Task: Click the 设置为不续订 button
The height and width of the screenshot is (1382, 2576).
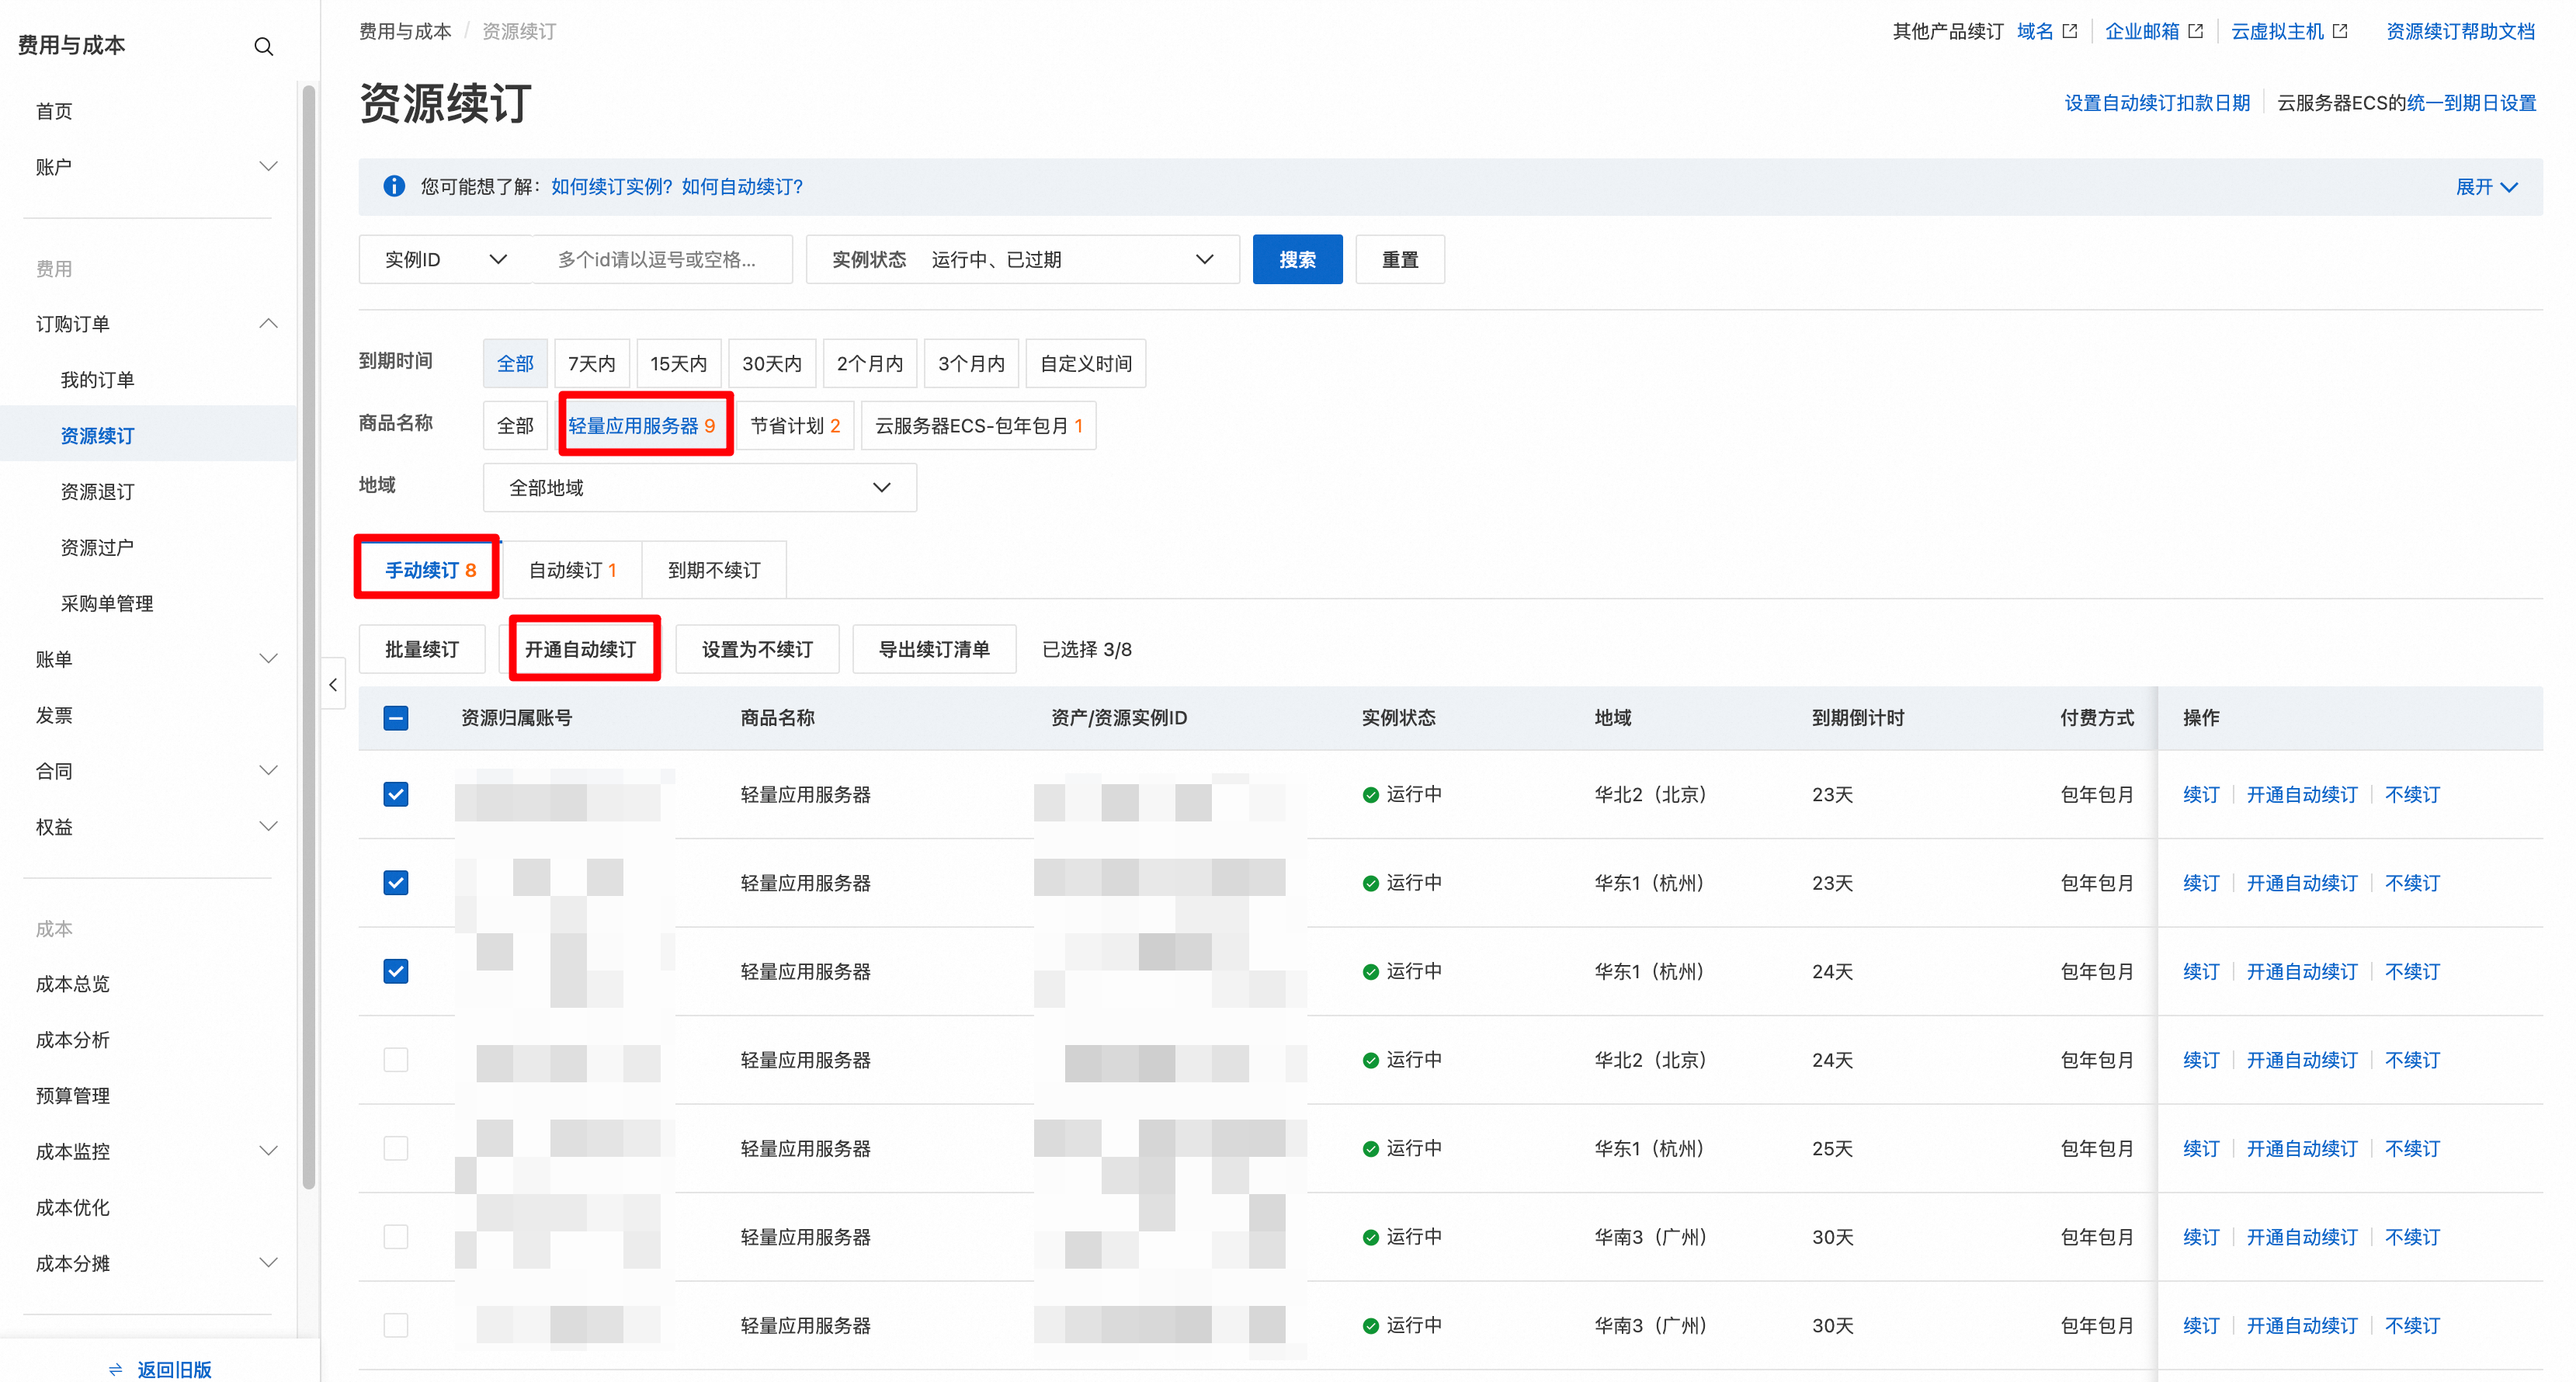Action: point(757,649)
